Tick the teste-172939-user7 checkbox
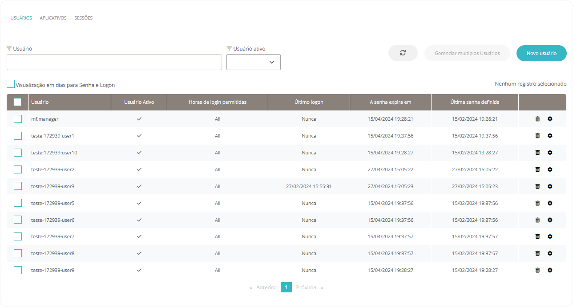573x307 pixels. [18, 236]
